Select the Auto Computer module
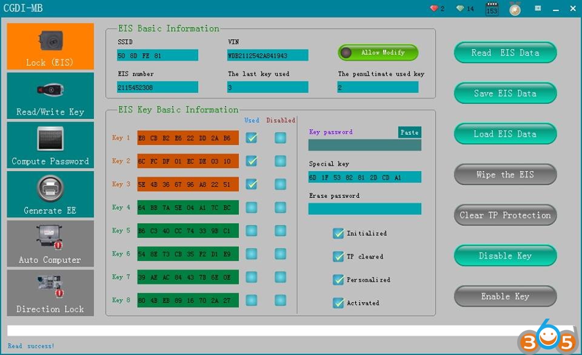 point(50,243)
